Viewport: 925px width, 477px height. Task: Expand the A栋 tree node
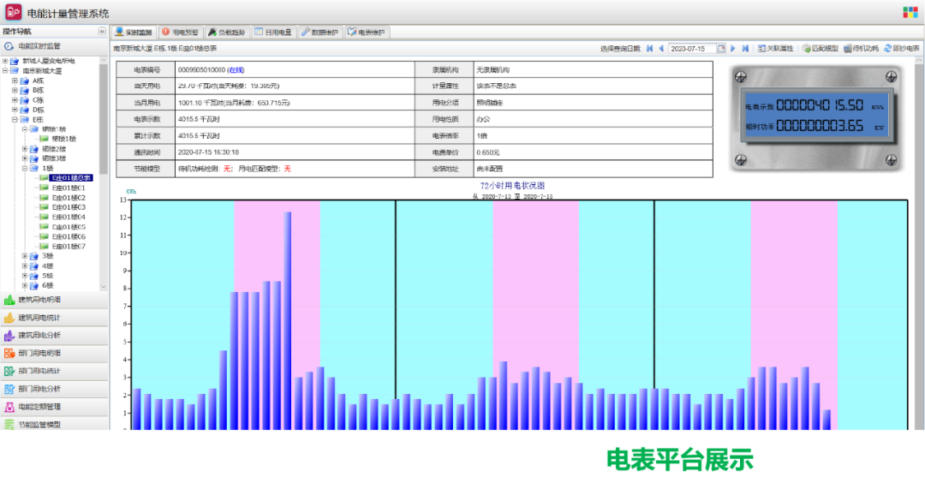point(15,80)
